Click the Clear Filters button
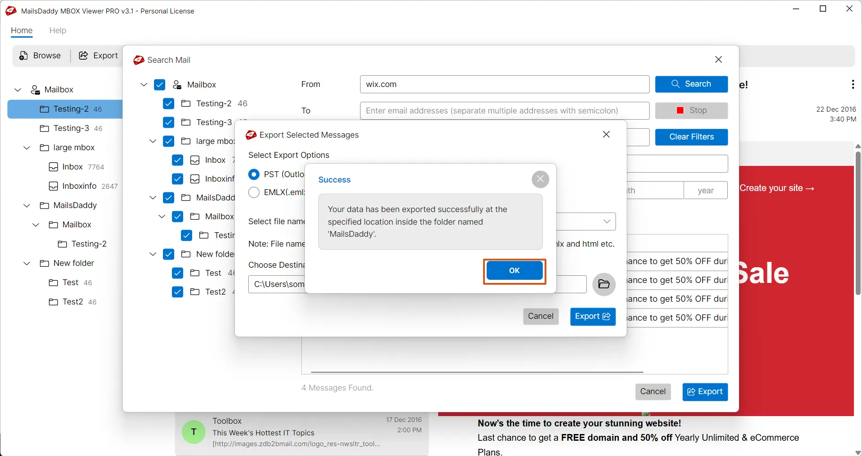This screenshot has height=456, width=862. click(691, 137)
